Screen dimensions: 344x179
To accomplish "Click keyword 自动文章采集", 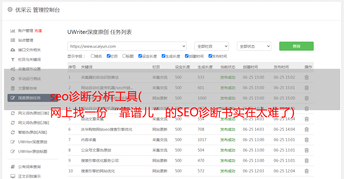I will pos(92,119).
